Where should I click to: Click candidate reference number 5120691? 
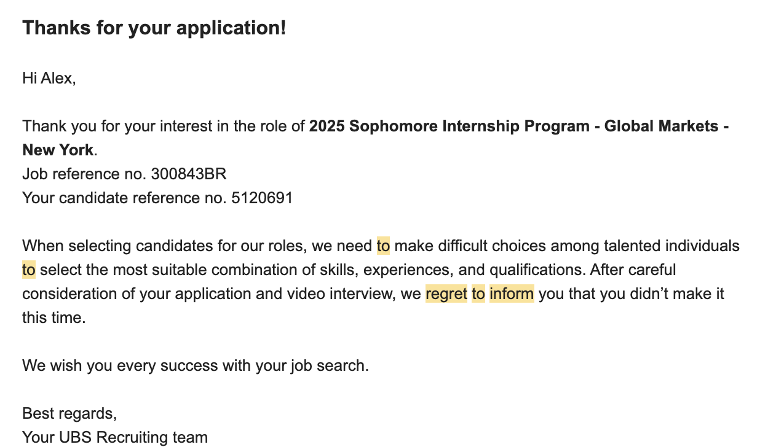pyautogui.click(x=262, y=198)
